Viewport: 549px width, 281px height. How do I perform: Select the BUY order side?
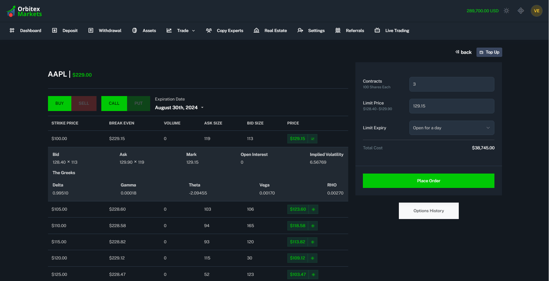point(60,104)
